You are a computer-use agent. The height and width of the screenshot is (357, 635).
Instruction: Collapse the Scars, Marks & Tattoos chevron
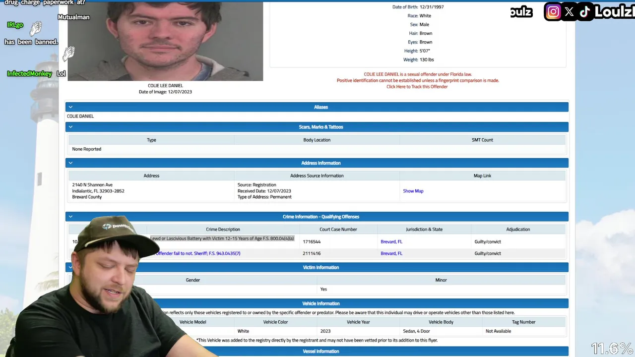coord(70,127)
